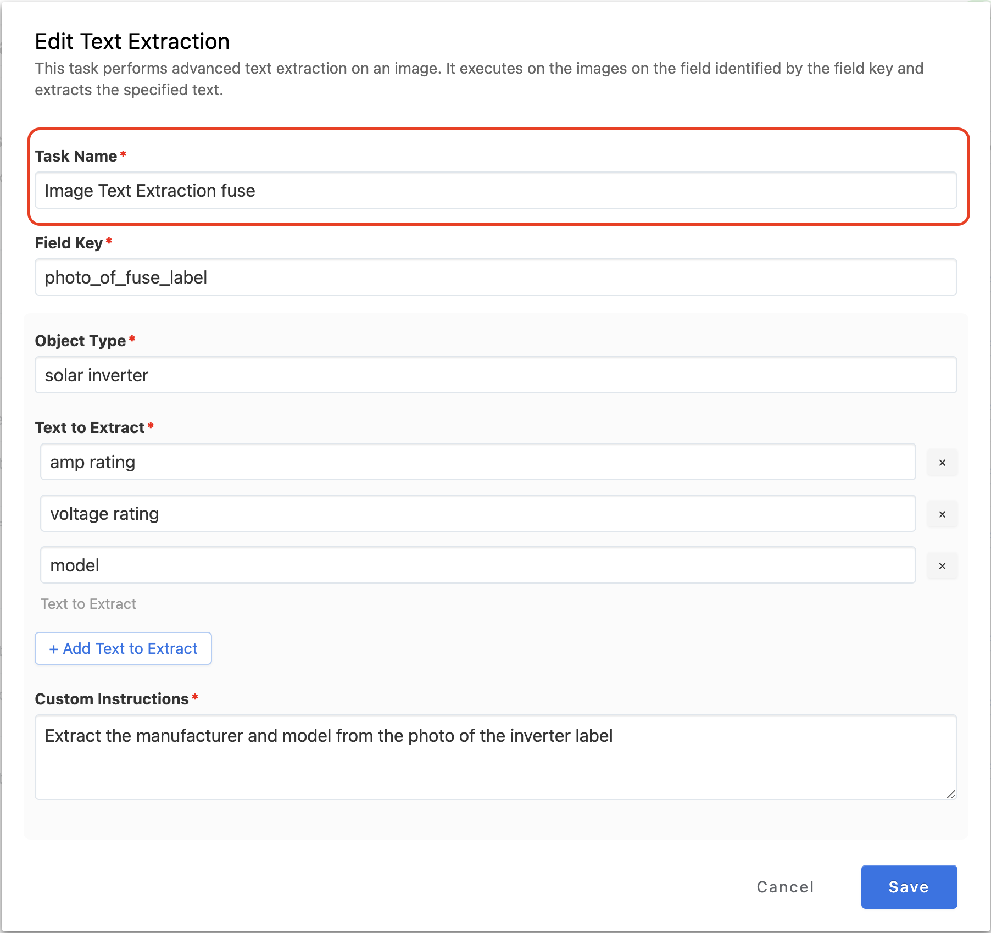The width and height of the screenshot is (991, 933).
Task: Focus the model extraction input
Action: pyautogui.click(x=478, y=565)
